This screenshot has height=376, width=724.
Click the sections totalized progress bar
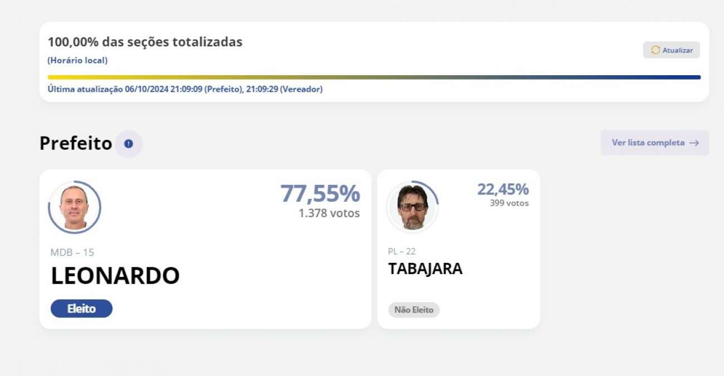click(374, 77)
